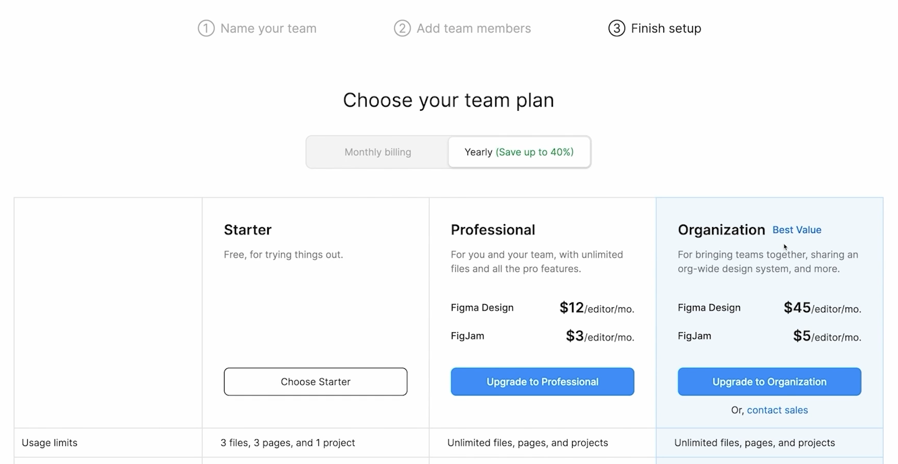Click the Organization plan title
Screen dimensions: 898x464
pos(721,230)
